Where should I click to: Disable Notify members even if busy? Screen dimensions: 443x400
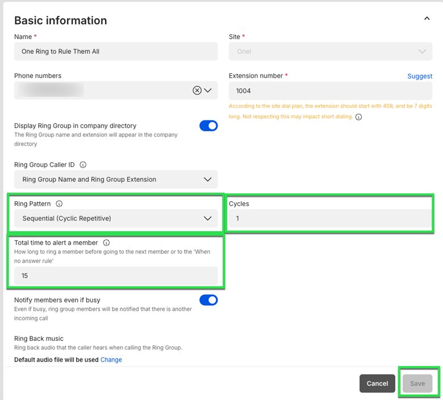[208, 300]
